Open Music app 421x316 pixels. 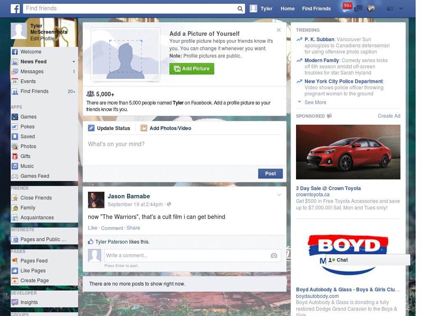tap(44, 166)
